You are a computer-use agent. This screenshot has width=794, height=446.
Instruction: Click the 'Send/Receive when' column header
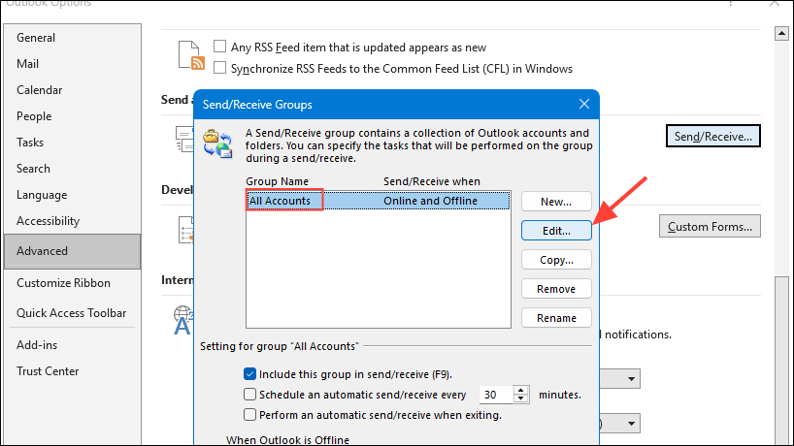(x=431, y=181)
